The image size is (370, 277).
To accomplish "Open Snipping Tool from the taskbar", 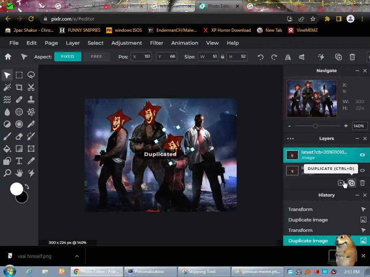I will click(x=204, y=272).
